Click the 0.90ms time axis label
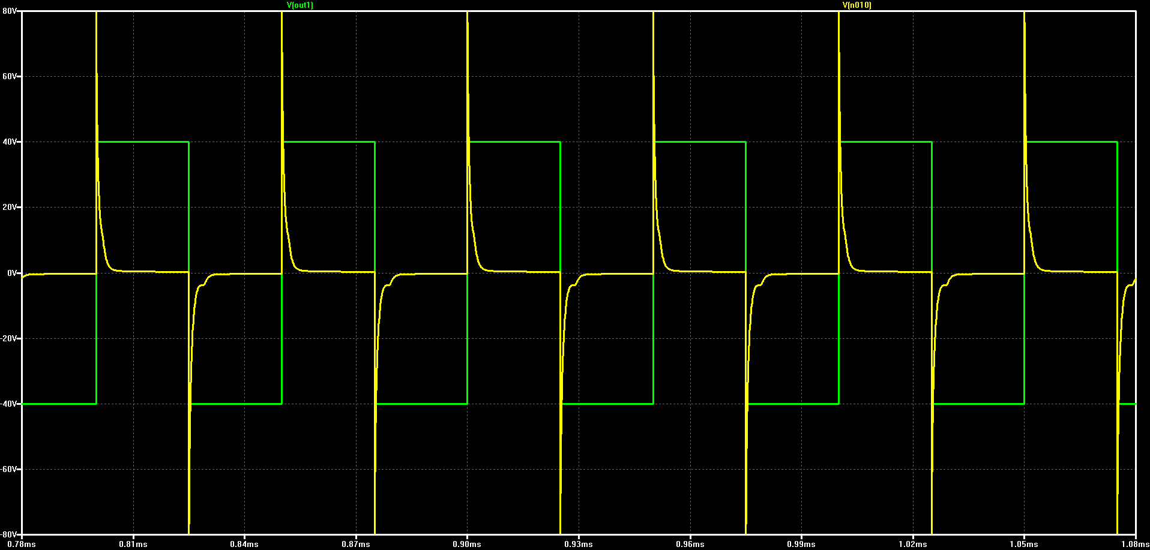 pyautogui.click(x=467, y=545)
